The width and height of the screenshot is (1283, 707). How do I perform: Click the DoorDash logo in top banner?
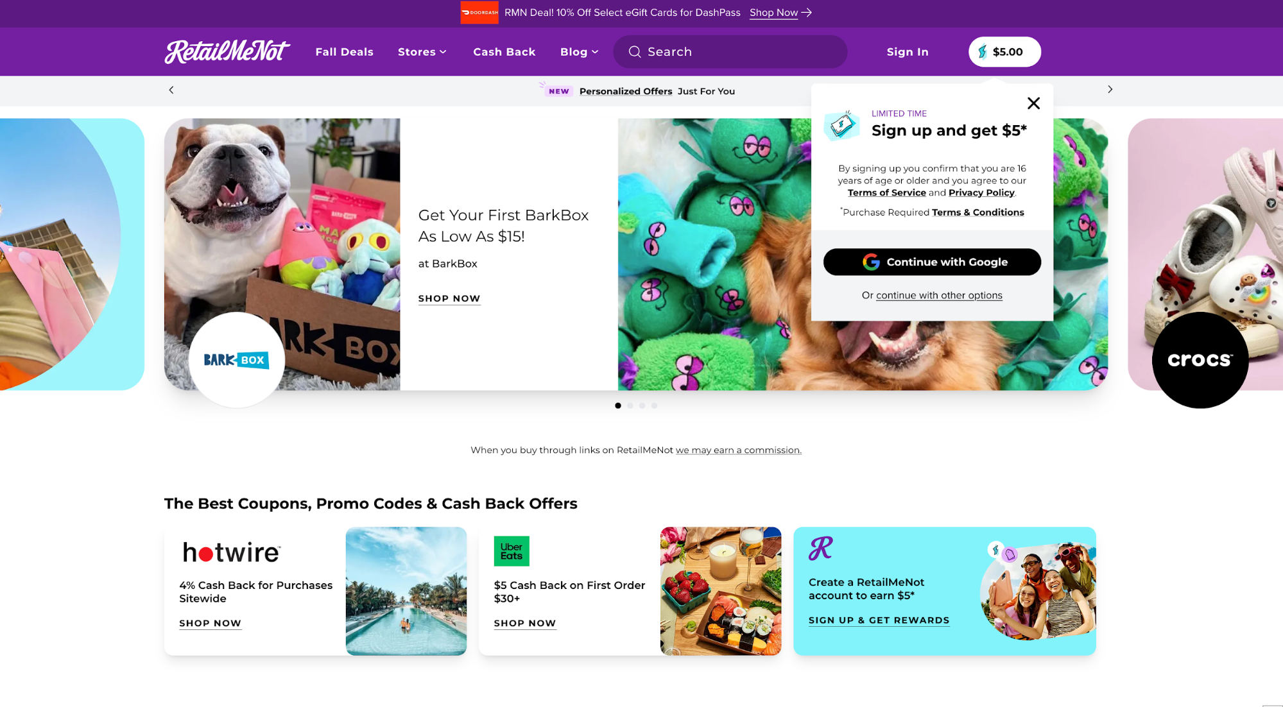[479, 12]
